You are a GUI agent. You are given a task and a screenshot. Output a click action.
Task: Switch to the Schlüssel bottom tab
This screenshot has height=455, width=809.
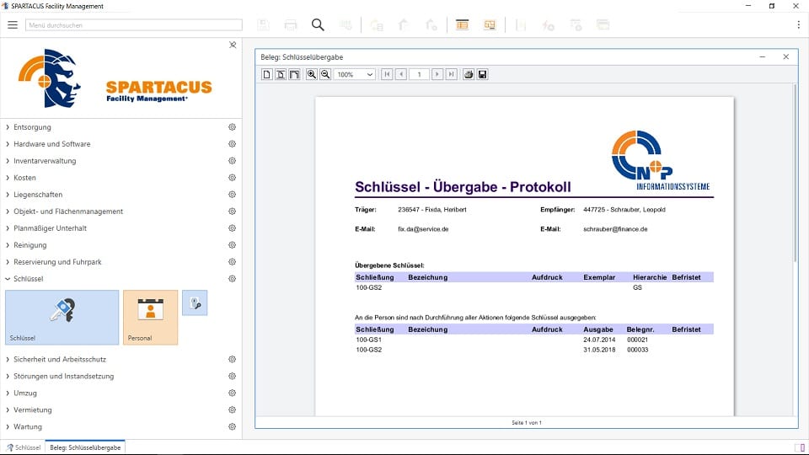click(x=23, y=447)
